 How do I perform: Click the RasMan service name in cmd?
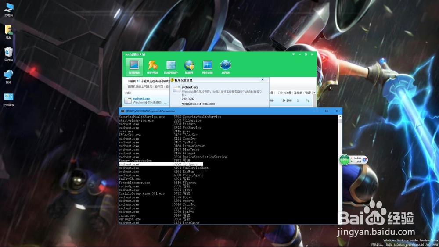tap(188, 172)
